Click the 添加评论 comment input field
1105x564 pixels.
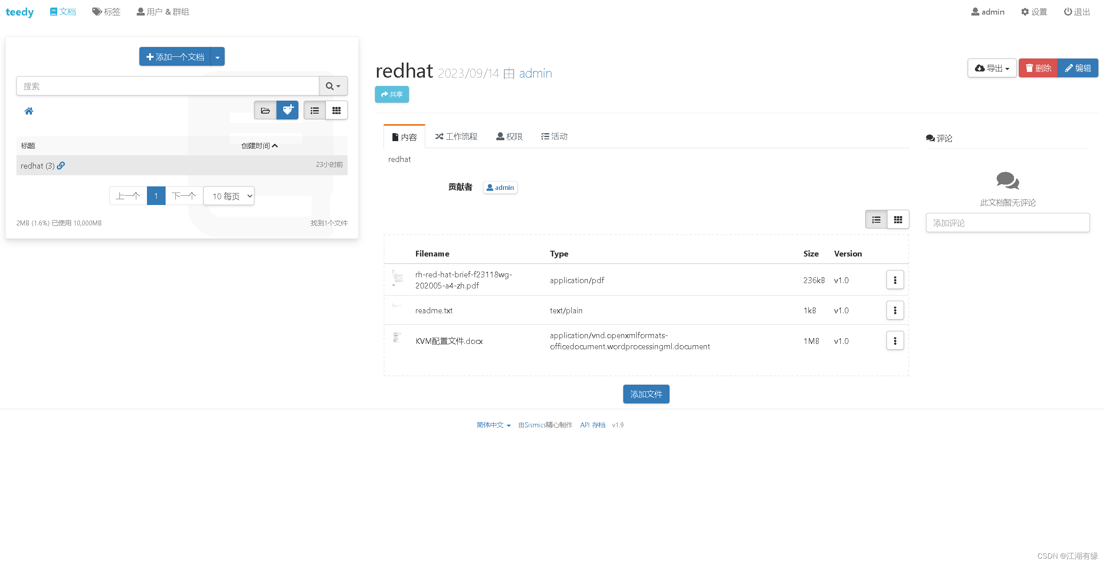tap(1007, 223)
